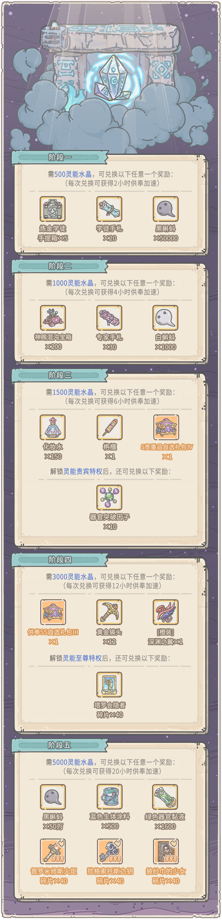
Task: Open the S贵重品自选礼包IV reward
Action: pyautogui.click(x=166, y=427)
